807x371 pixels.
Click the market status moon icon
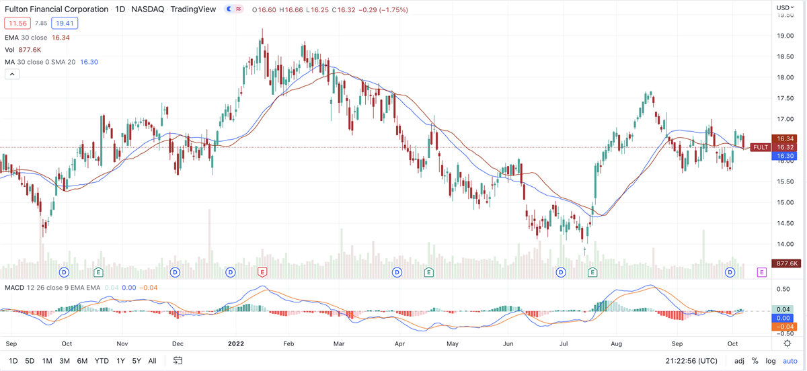229,9
